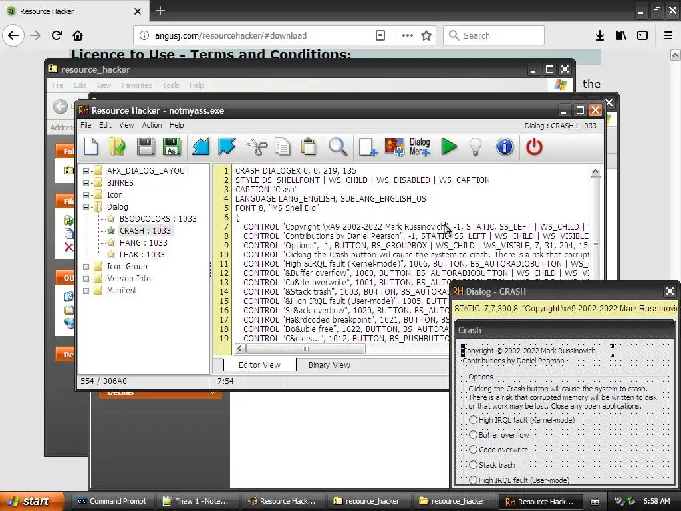Image resolution: width=681 pixels, height=511 pixels.
Task: Click the red power Exit icon
Action: pyautogui.click(x=534, y=147)
